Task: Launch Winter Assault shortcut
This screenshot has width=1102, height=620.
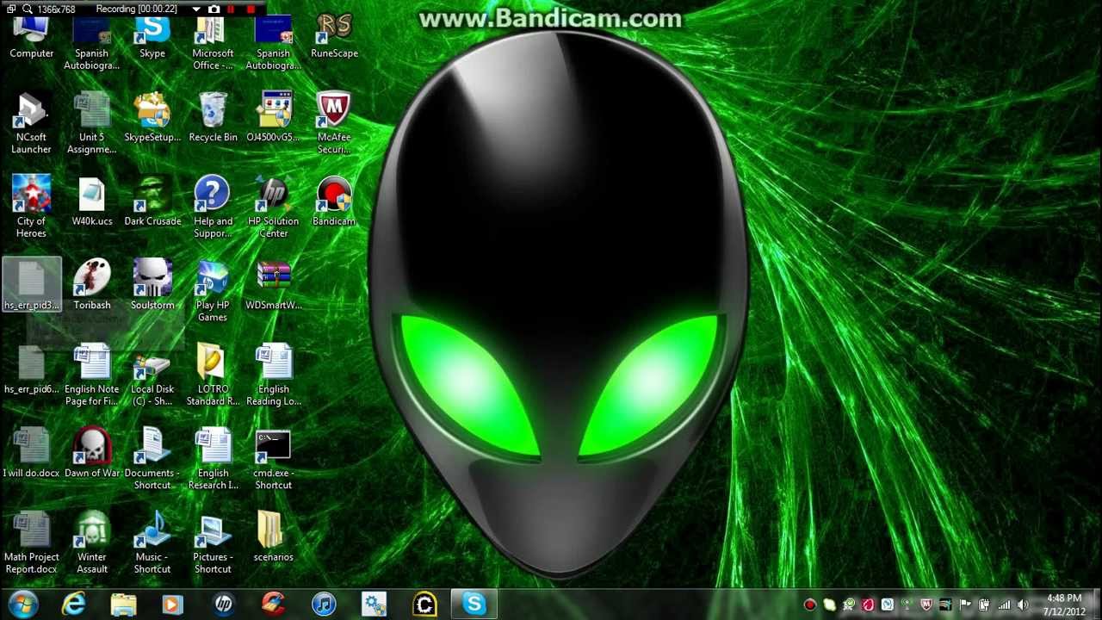Action: tap(91, 542)
